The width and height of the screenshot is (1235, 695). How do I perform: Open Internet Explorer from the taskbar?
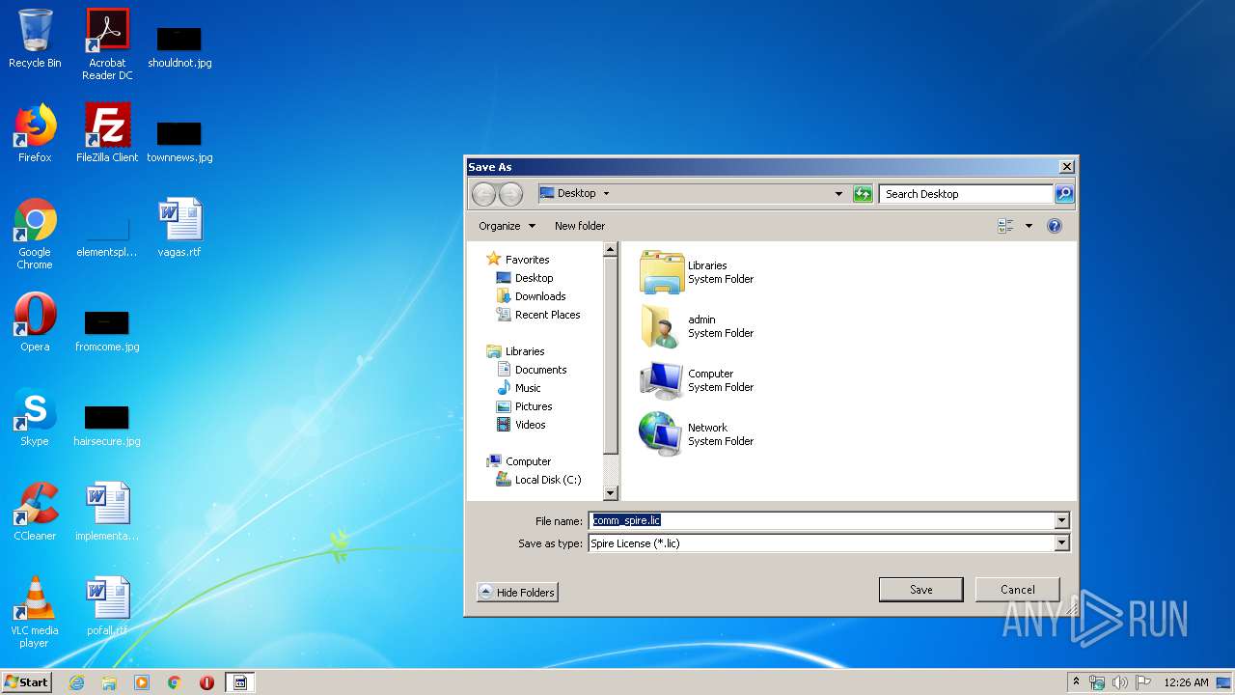click(x=76, y=682)
